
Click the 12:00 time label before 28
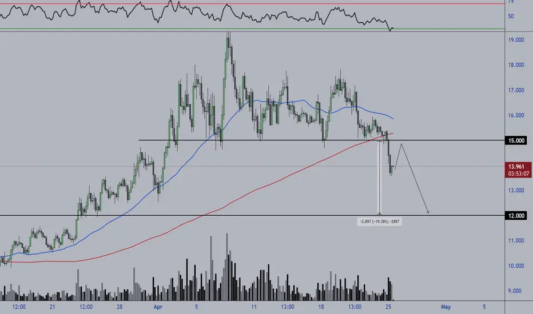tap(86, 307)
